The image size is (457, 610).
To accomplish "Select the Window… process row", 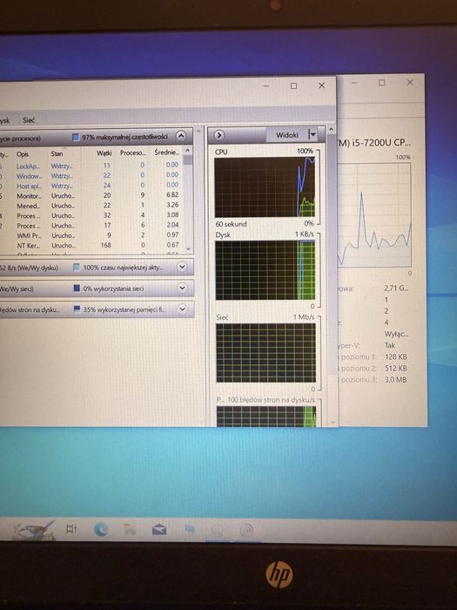I will tap(91, 176).
